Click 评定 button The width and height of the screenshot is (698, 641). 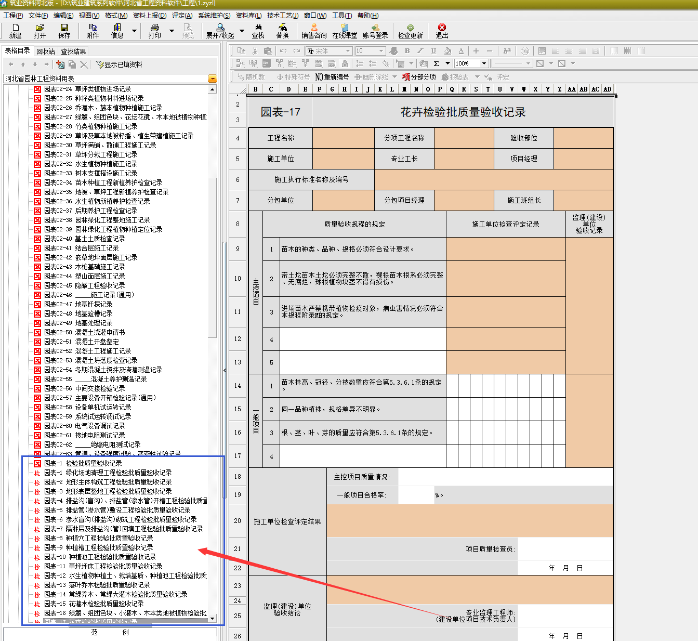click(497, 77)
